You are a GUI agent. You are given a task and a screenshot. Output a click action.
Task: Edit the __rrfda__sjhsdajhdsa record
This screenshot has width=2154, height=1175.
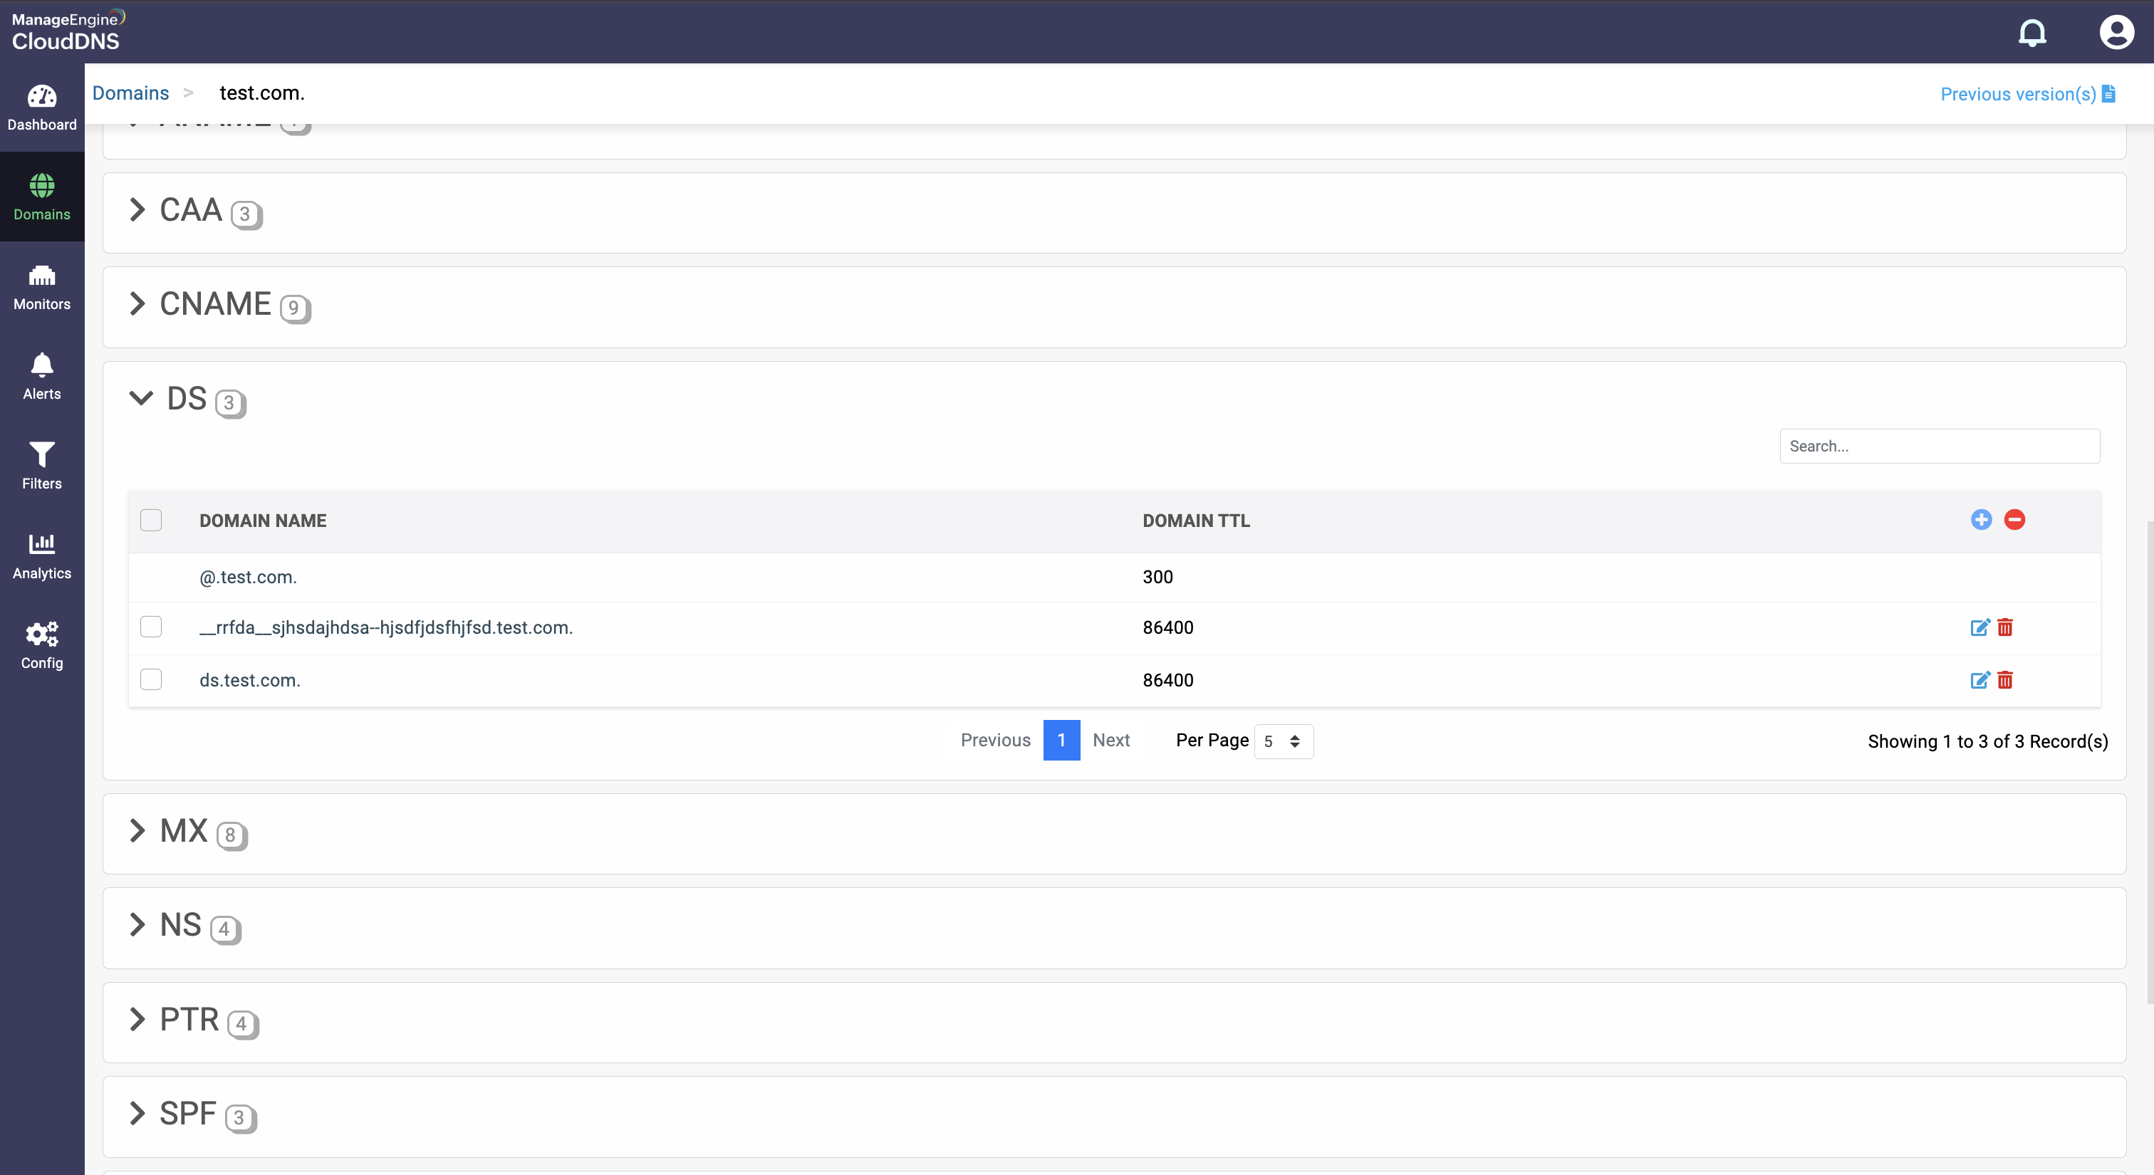tap(1979, 627)
